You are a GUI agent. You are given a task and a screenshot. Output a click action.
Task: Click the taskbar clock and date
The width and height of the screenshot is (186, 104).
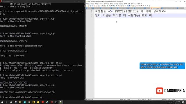point(178,102)
